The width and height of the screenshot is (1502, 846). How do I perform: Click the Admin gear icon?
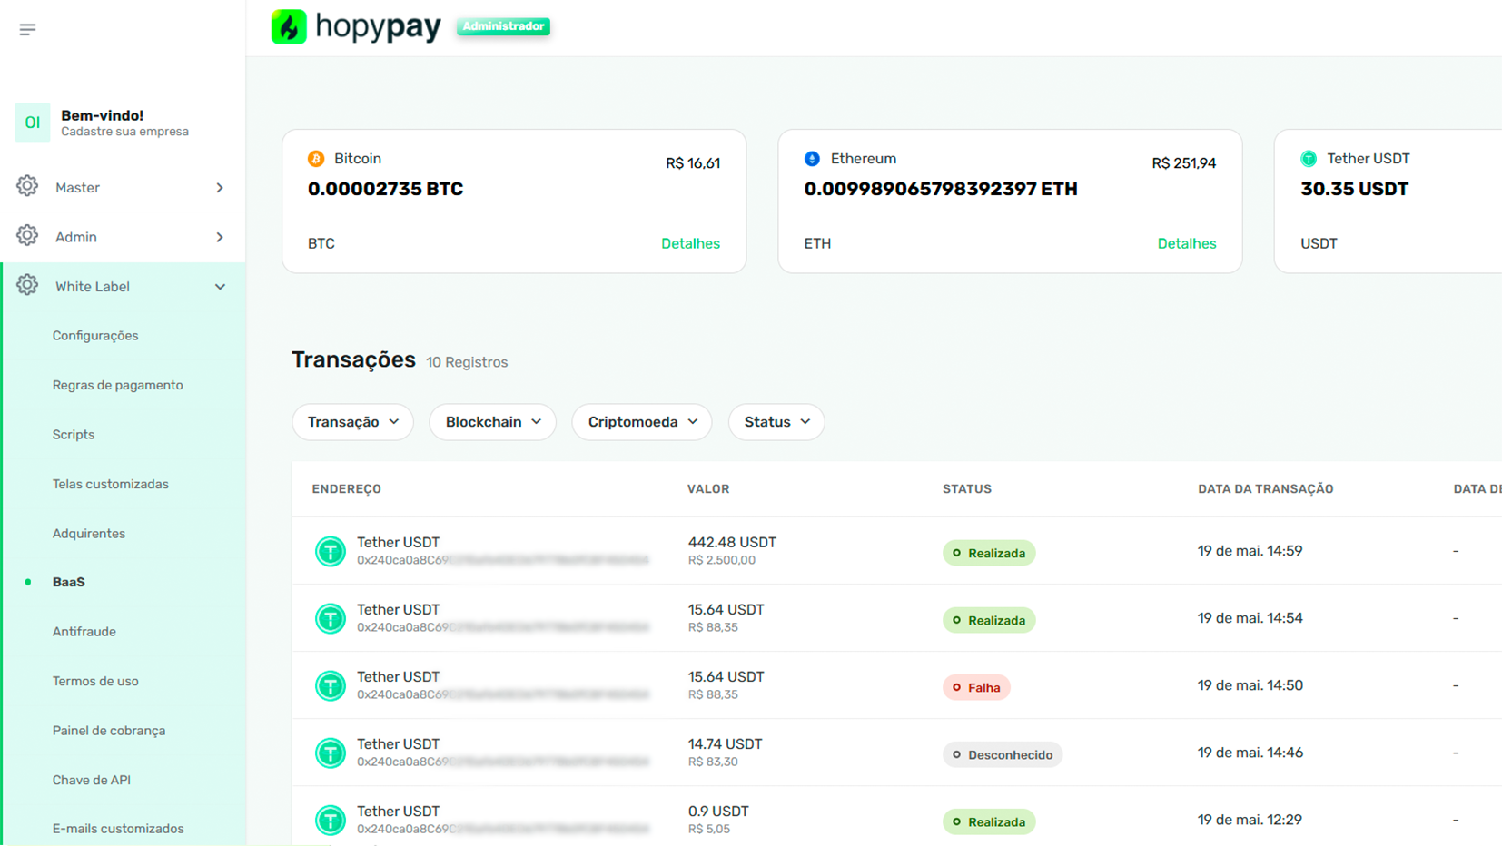(x=27, y=236)
